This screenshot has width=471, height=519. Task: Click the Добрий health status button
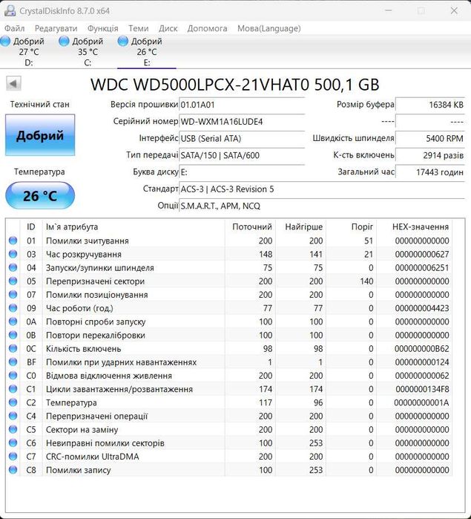40,135
